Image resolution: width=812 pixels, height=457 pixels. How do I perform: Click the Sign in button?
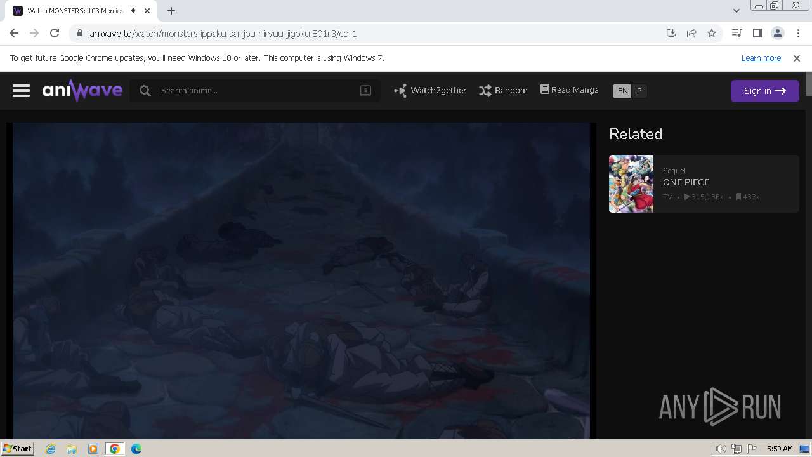pyautogui.click(x=764, y=91)
